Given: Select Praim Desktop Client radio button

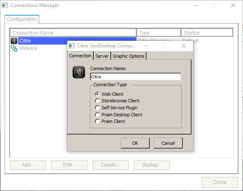Looking at the screenshot, I should coord(97,115).
